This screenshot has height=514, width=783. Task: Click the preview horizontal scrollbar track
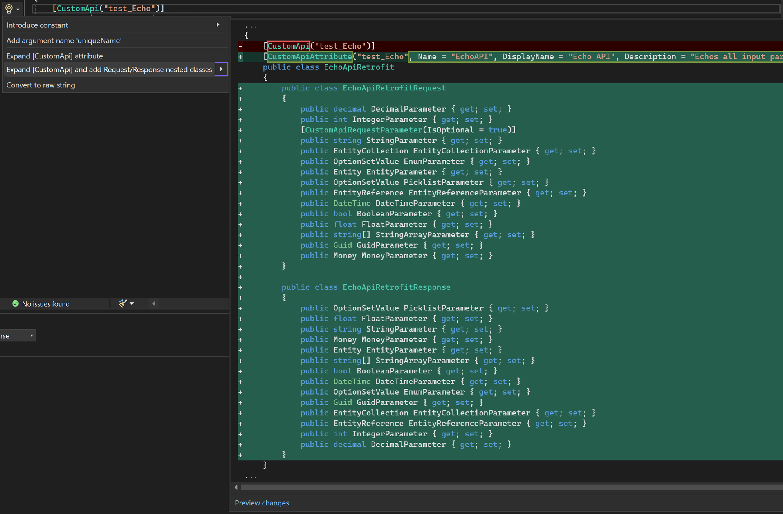[512, 487]
